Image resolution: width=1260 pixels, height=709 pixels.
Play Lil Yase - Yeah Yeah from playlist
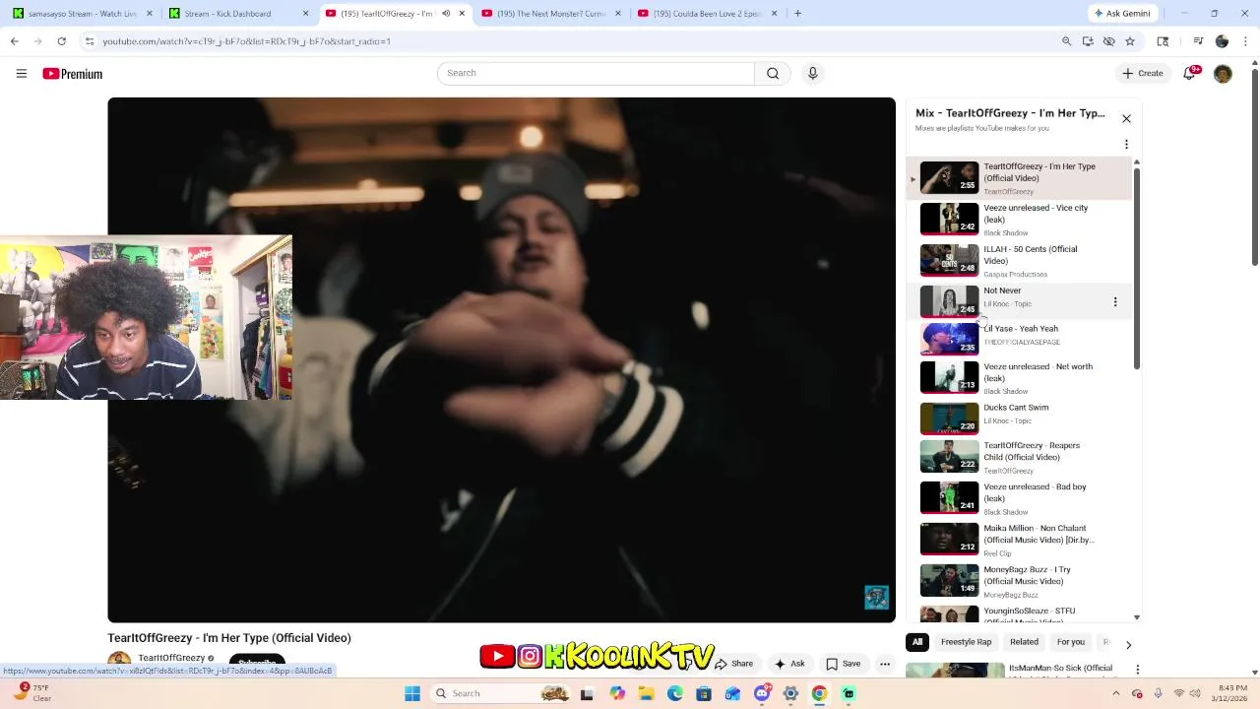point(1019,339)
